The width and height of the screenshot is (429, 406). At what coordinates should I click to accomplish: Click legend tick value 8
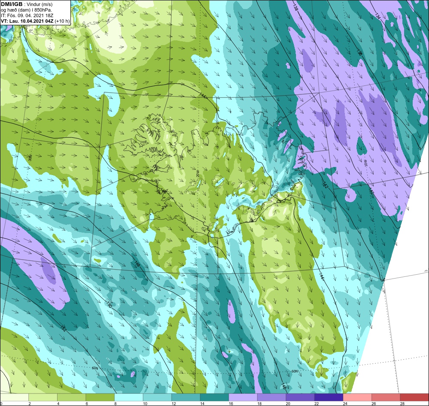coord(115,403)
